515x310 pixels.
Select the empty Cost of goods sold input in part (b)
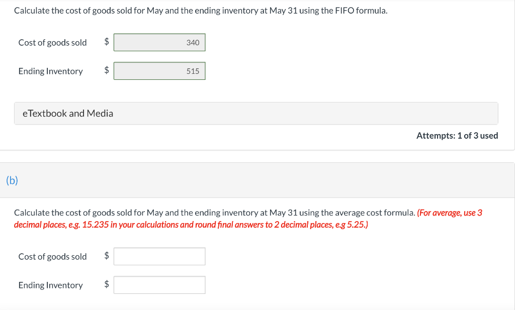(x=159, y=256)
